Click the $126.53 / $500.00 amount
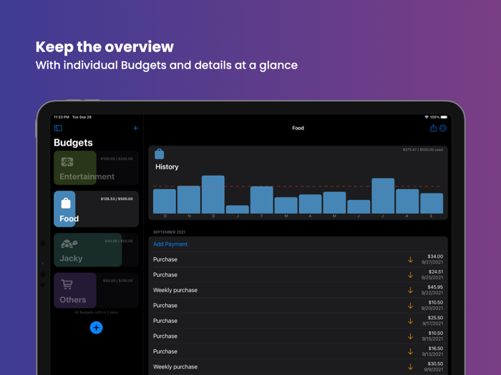This screenshot has width=501, height=375. click(x=117, y=199)
